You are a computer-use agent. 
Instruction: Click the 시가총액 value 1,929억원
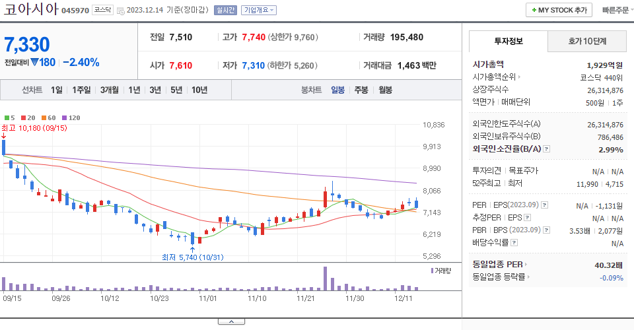pyautogui.click(x=604, y=65)
